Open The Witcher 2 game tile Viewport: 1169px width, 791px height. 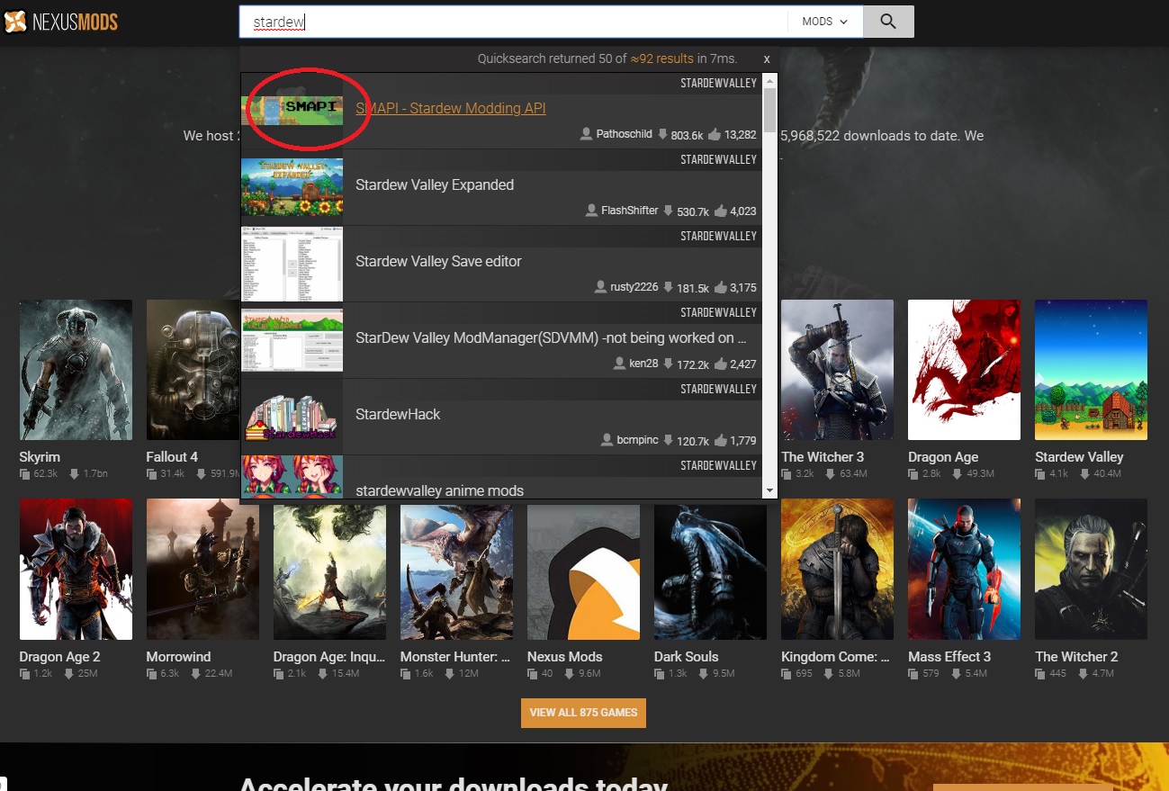tap(1091, 570)
